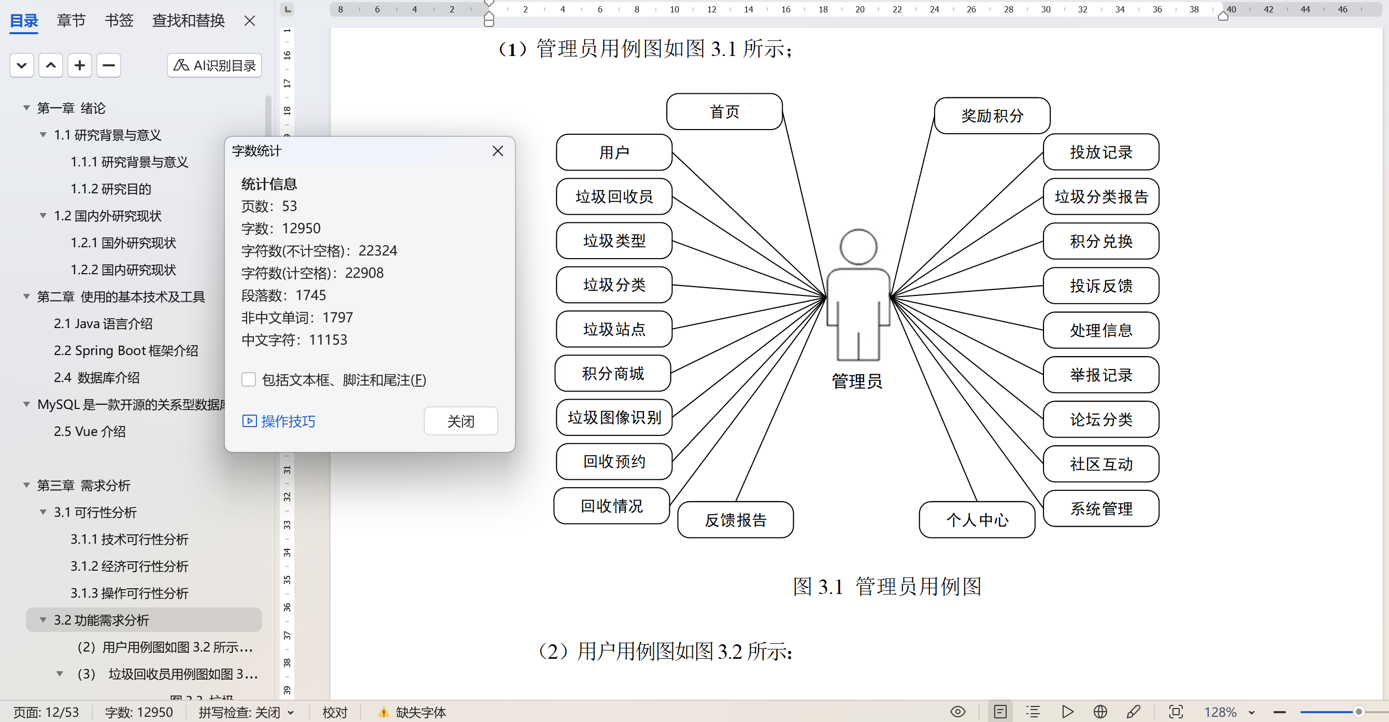The height and width of the screenshot is (722, 1389).
Task: Collapse the 第一章 绪论 tree node
Action: (x=26, y=108)
